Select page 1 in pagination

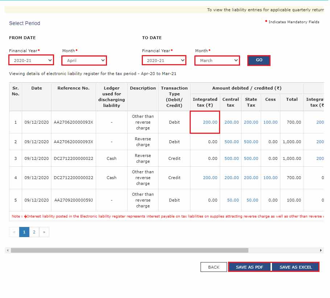tap(24, 232)
